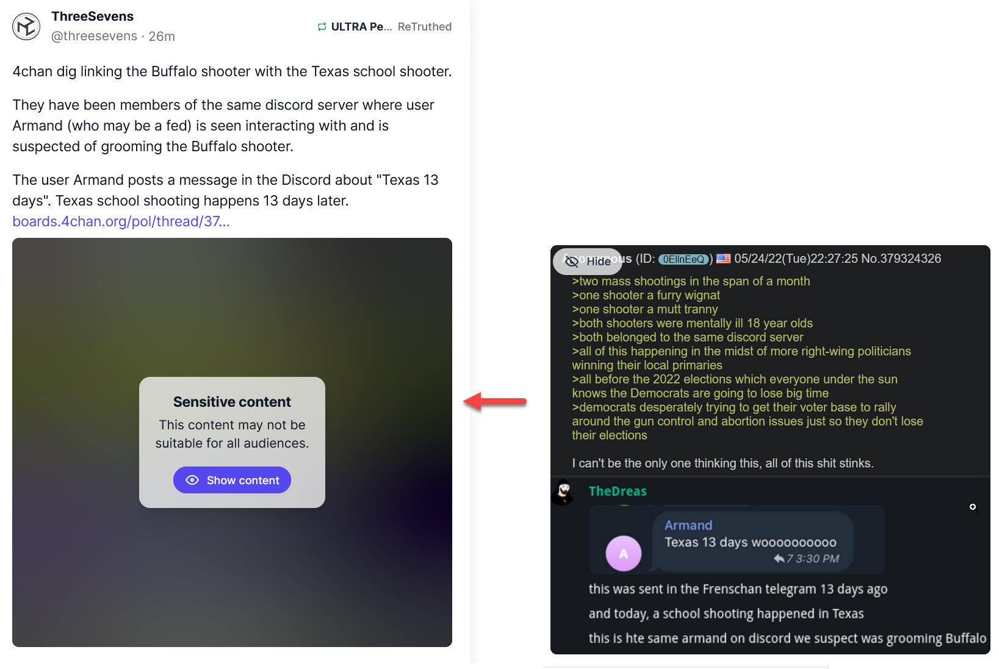Click the Armand name in quoted message

click(688, 525)
